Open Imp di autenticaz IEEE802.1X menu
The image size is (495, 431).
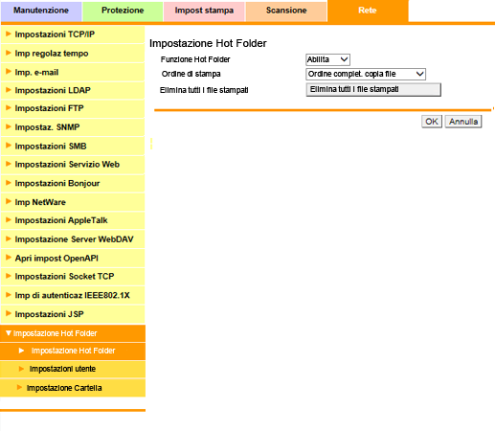click(x=73, y=295)
